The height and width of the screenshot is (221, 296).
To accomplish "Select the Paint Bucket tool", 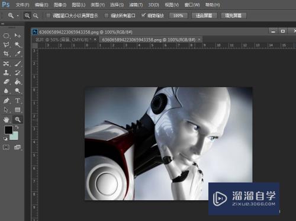I will pyautogui.click(x=18, y=82).
